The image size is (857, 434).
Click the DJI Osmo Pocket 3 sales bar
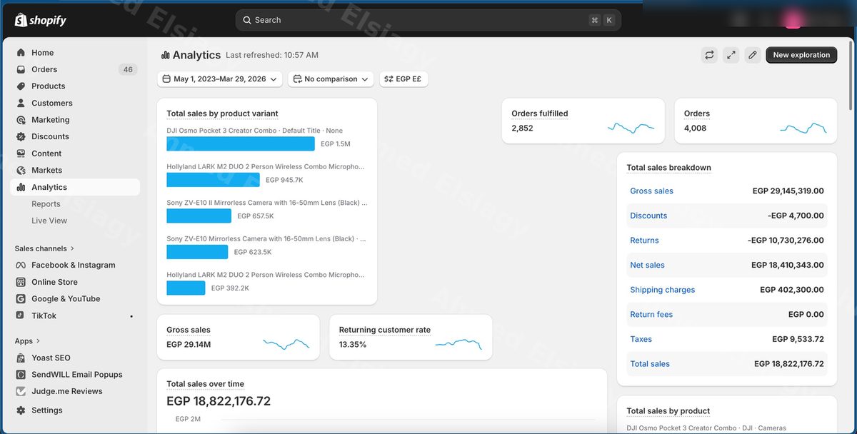[241, 144]
